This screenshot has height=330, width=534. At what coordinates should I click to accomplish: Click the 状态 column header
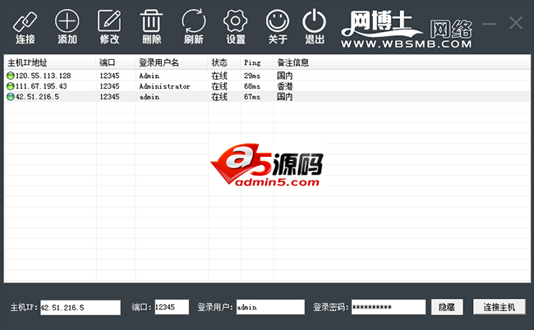tap(224, 62)
